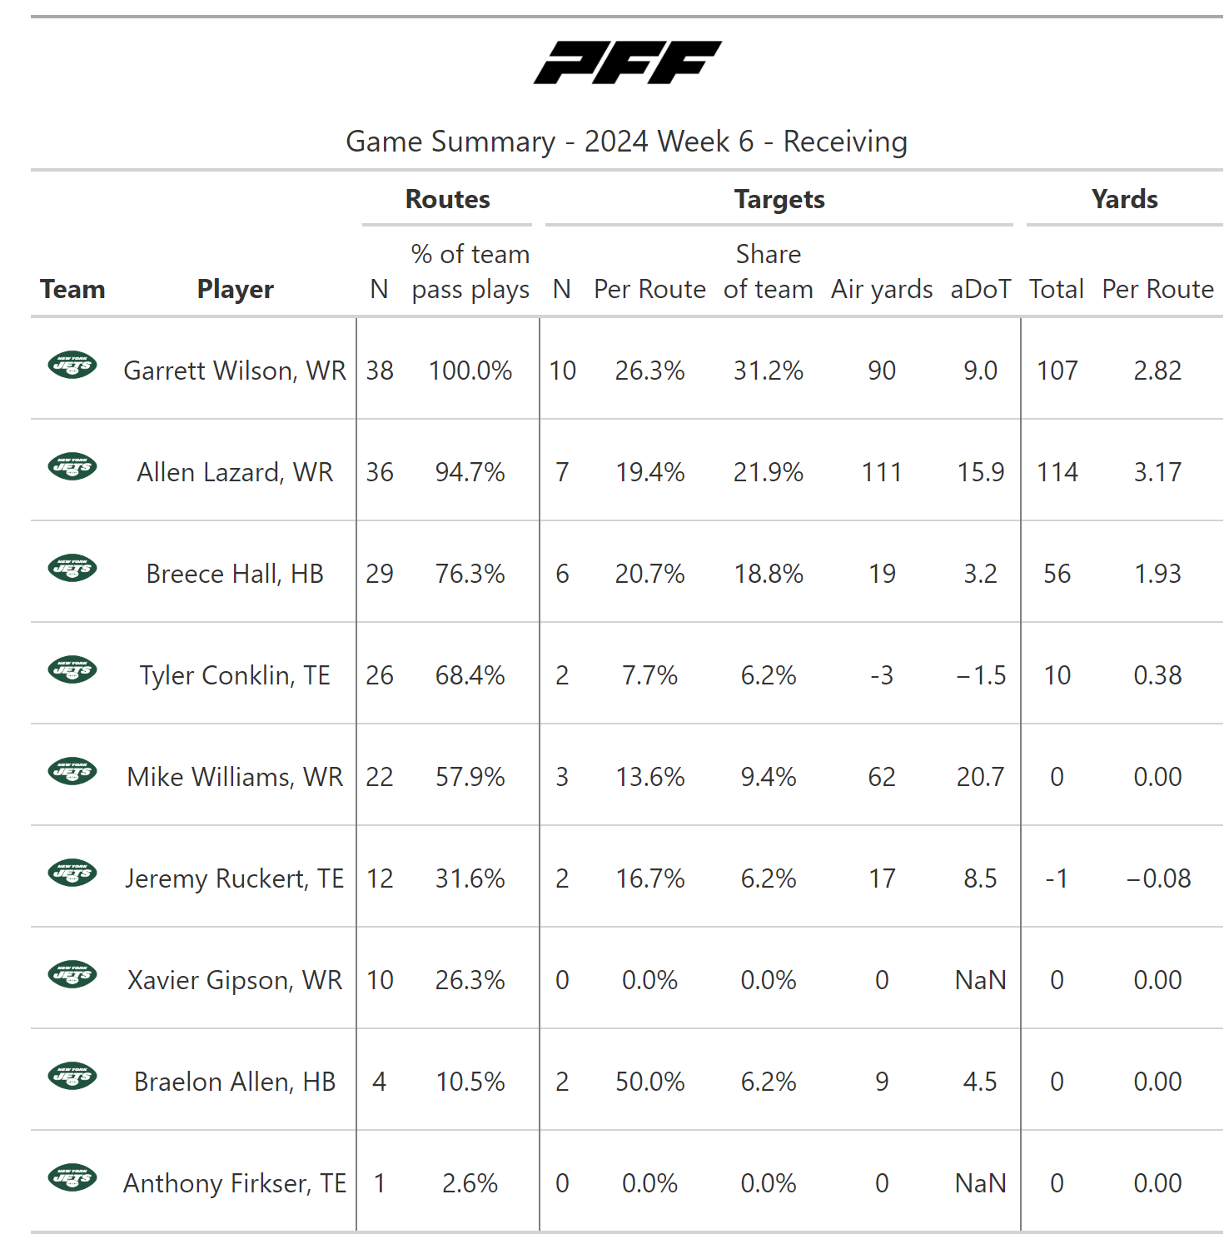Click the Jets logo beside Braelon Allen
Viewport: 1224px width, 1249px height.
coord(72,1076)
